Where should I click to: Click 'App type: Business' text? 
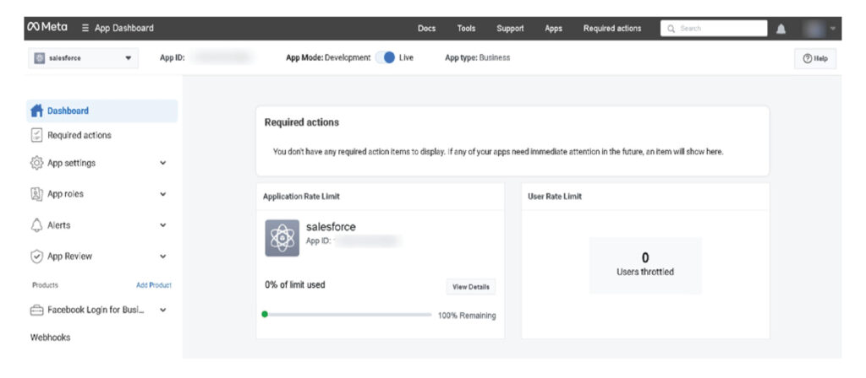pyautogui.click(x=477, y=57)
